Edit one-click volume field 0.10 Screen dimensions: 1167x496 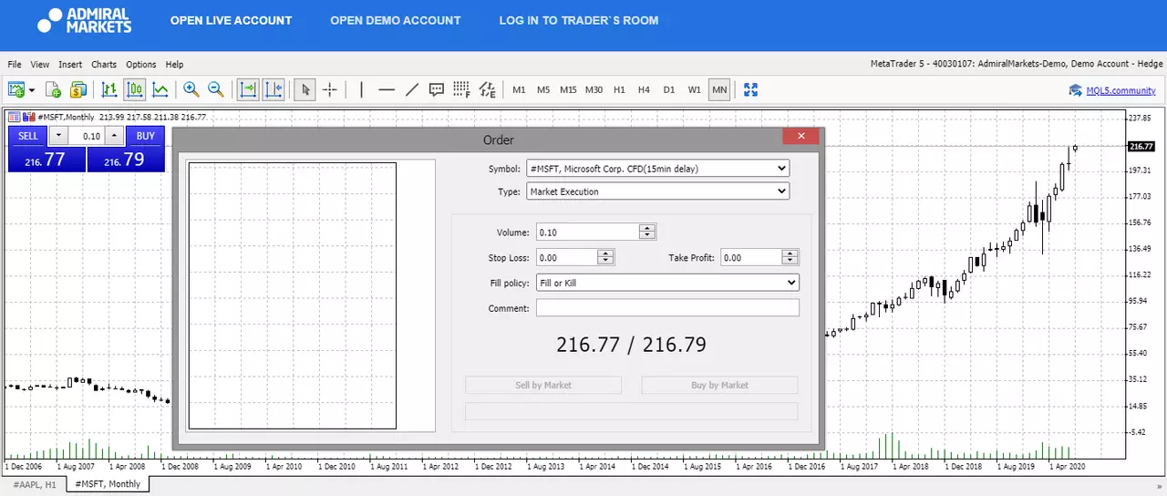pyautogui.click(x=87, y=136)
